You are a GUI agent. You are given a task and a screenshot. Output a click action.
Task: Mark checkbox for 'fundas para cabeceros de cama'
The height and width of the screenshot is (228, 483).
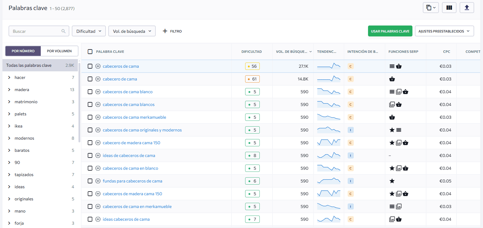pyautogui.click(x=90, y=181)
